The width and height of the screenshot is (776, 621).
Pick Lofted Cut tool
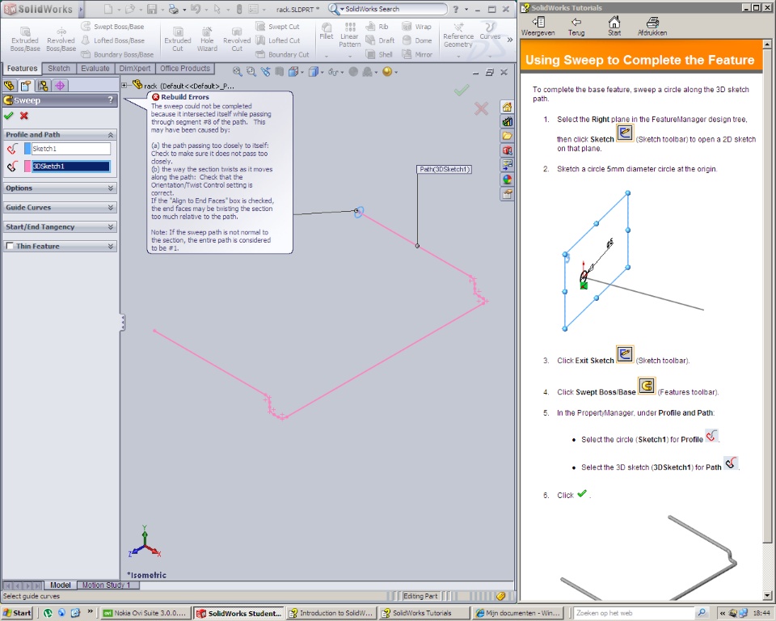[x=277, y=40]
